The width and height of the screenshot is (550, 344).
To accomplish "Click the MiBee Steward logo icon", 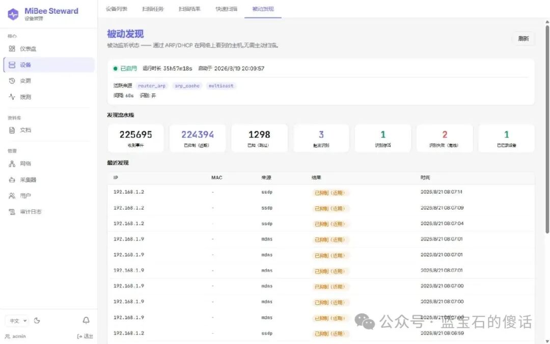I will tap(13, 14).
